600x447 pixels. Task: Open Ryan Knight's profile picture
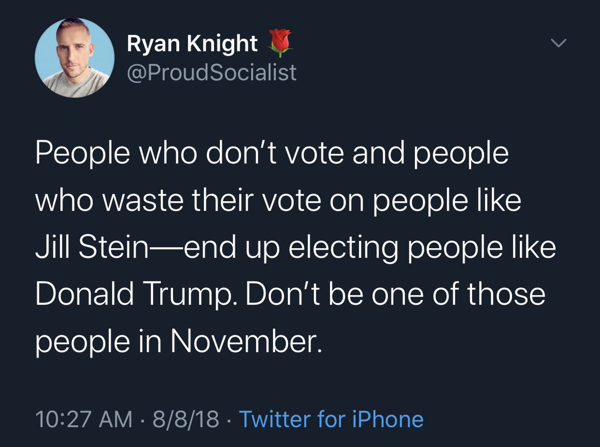(x=72, y=60)
